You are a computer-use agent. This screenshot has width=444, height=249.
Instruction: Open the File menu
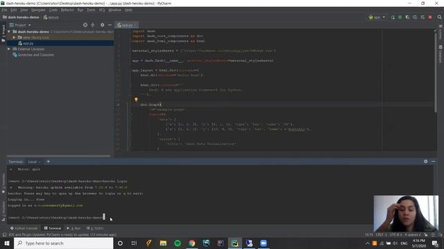point(4,10)
